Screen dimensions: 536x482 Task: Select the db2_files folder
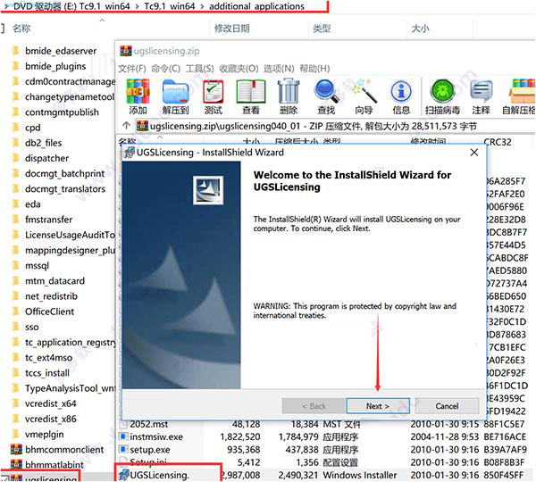pyautogui.click(x=43, y=143)
